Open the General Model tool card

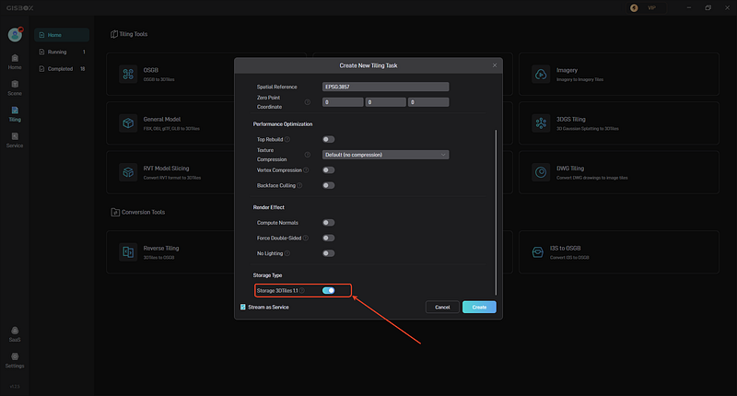(170, 123)
